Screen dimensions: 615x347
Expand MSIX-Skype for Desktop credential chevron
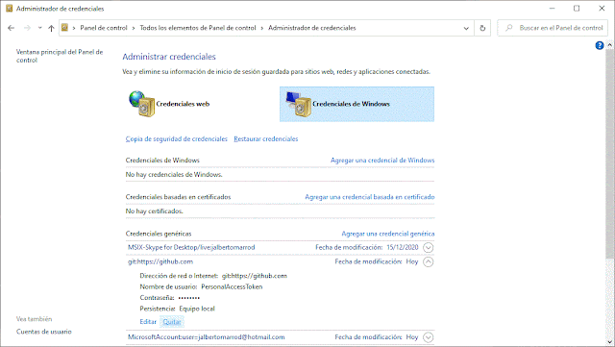(x=429, y=248)
